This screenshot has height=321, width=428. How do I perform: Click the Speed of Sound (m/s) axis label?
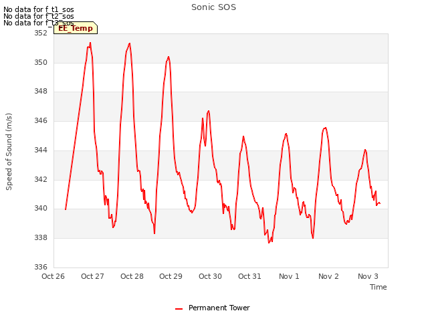pos(9,152)
